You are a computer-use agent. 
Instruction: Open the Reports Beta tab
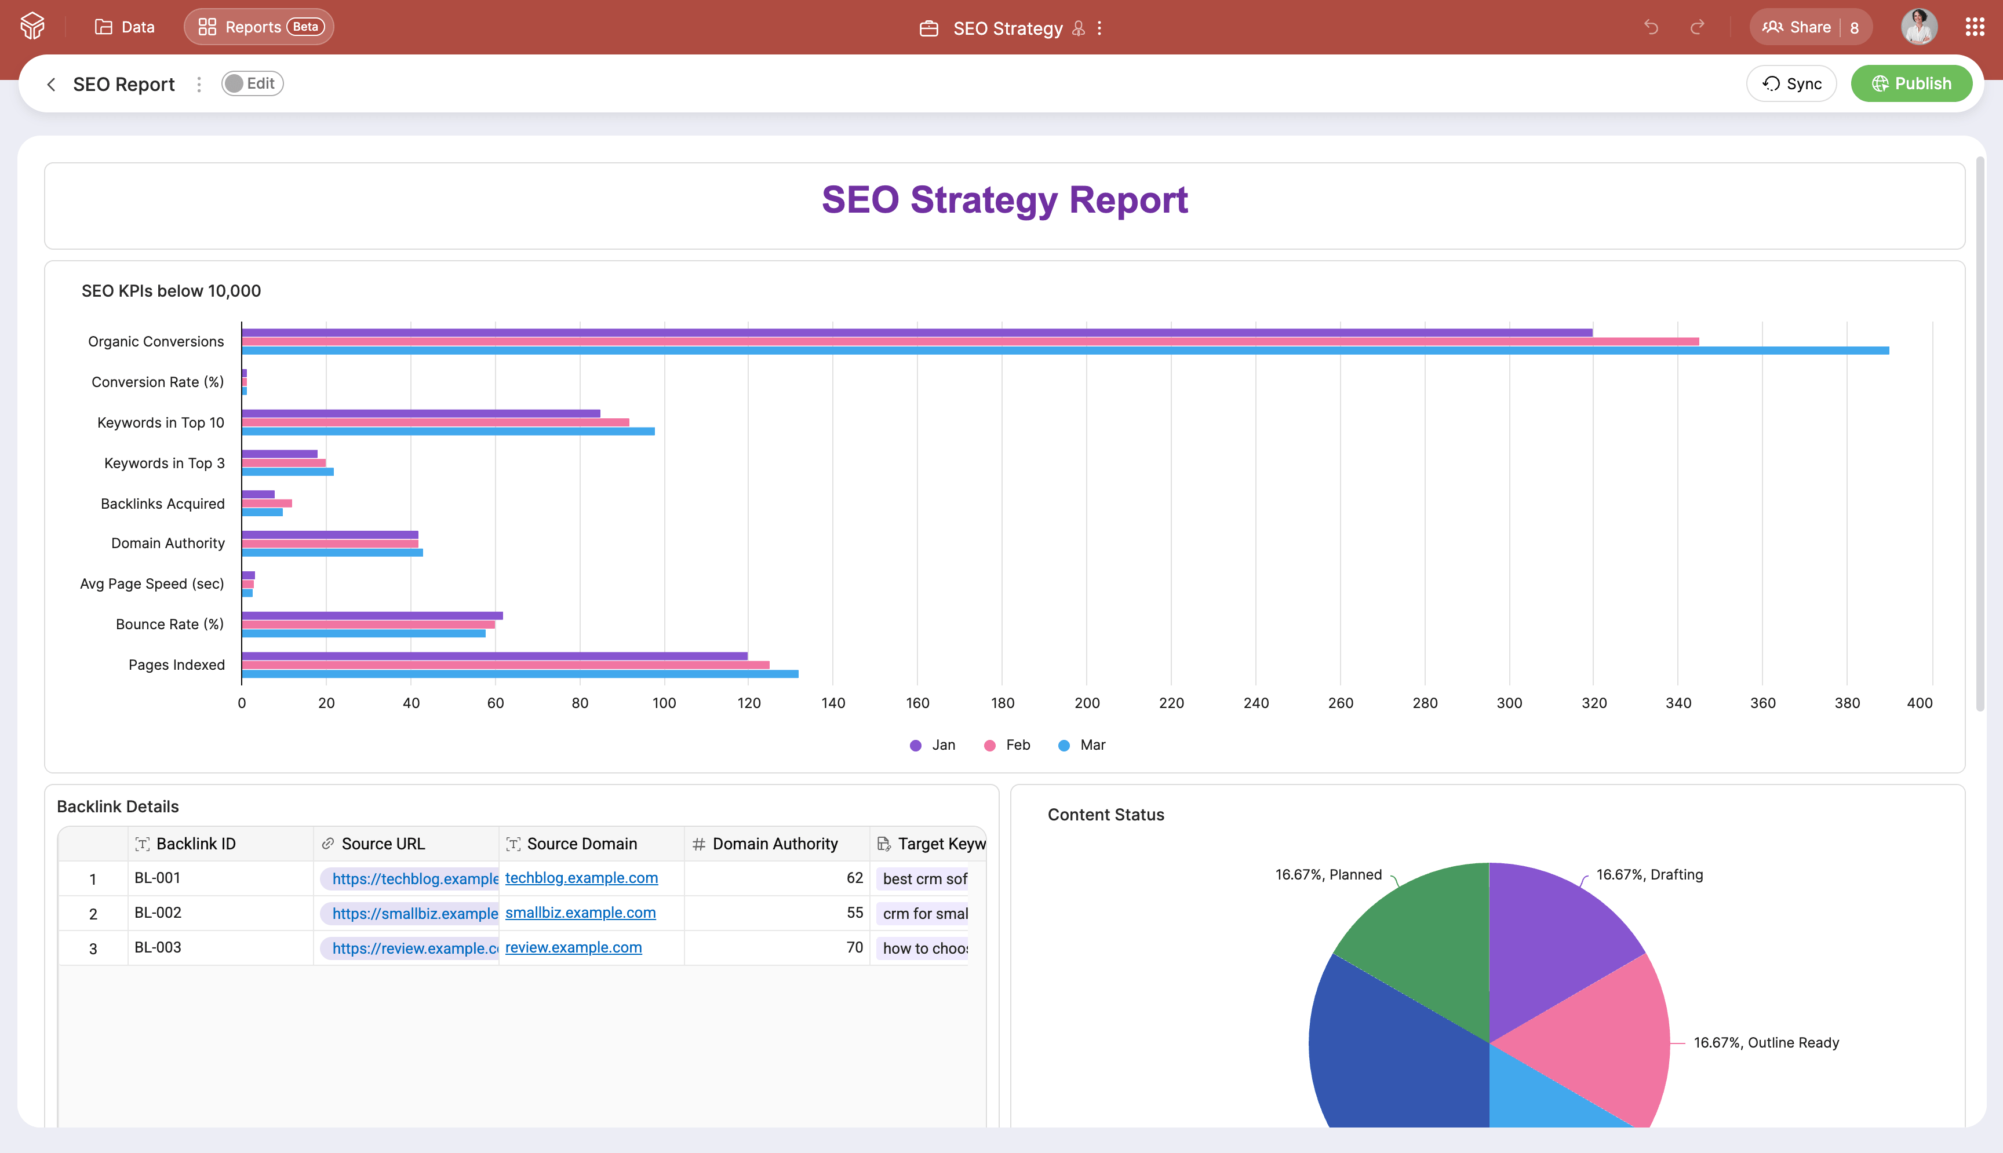tap(259, 27)
